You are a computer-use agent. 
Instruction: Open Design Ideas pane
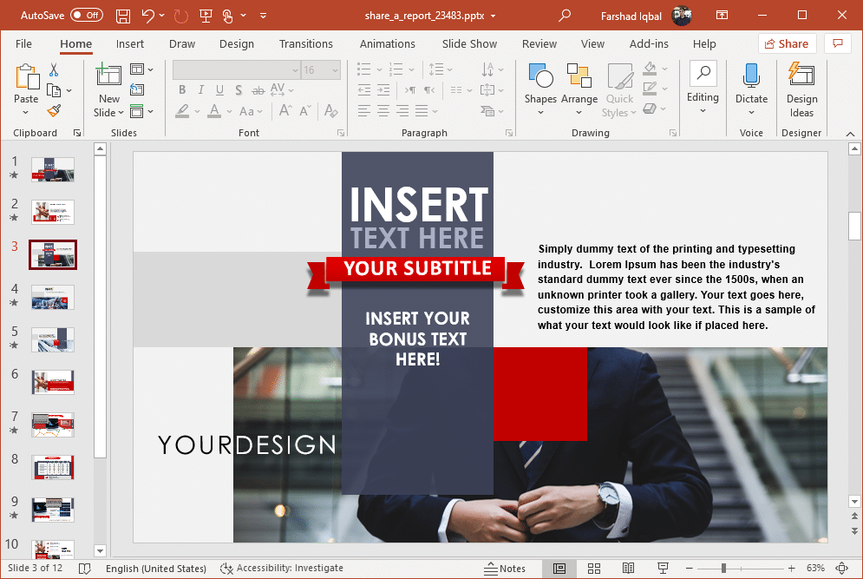(801, 89)
